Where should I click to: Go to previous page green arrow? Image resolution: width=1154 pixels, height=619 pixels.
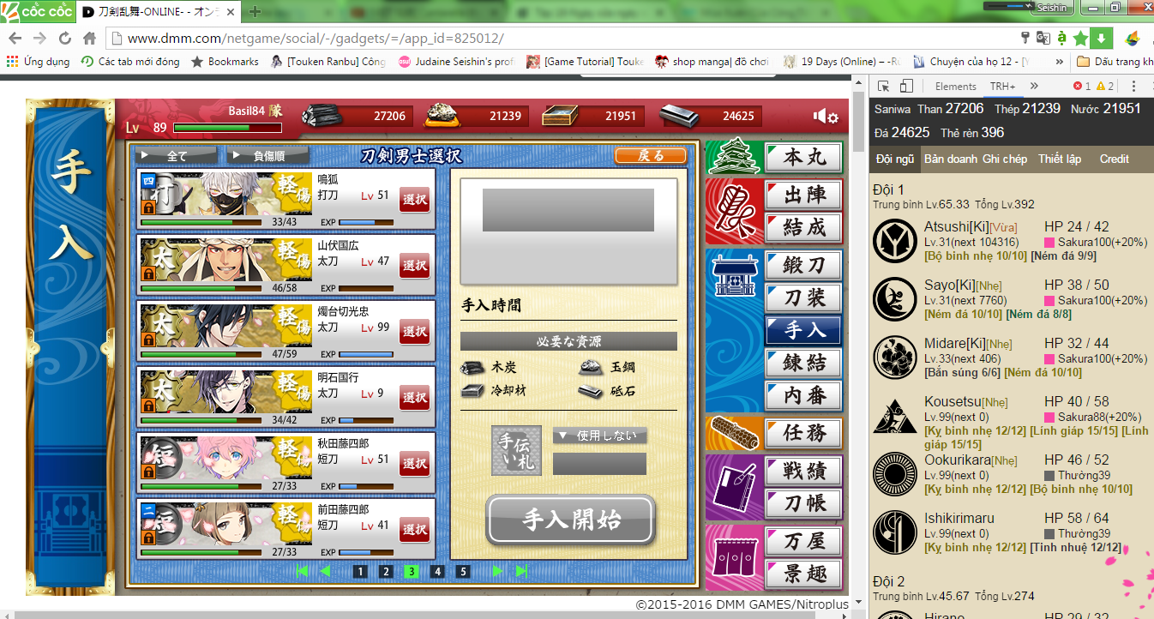[325, 571]
